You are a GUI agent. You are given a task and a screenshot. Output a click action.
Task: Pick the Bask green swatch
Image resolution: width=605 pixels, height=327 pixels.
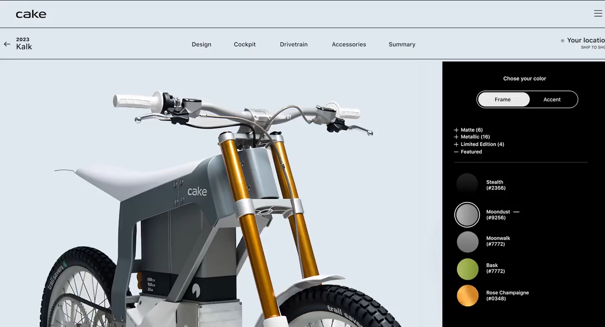[x=467, y=268]
